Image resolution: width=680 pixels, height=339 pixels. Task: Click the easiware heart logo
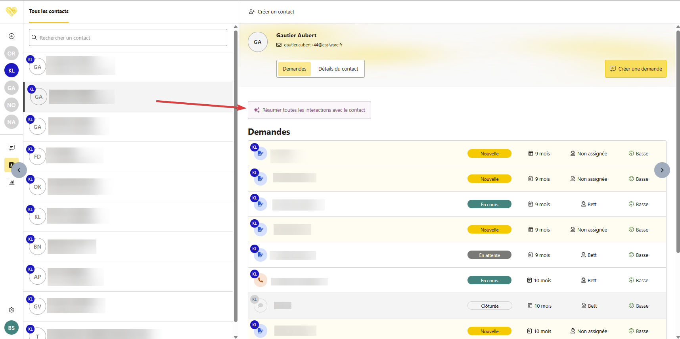[11, 11]
